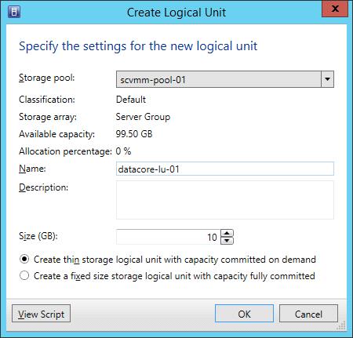Click the Size (GB) label
The width and height of the screenshot is (353, 338).
click(38, 236)
